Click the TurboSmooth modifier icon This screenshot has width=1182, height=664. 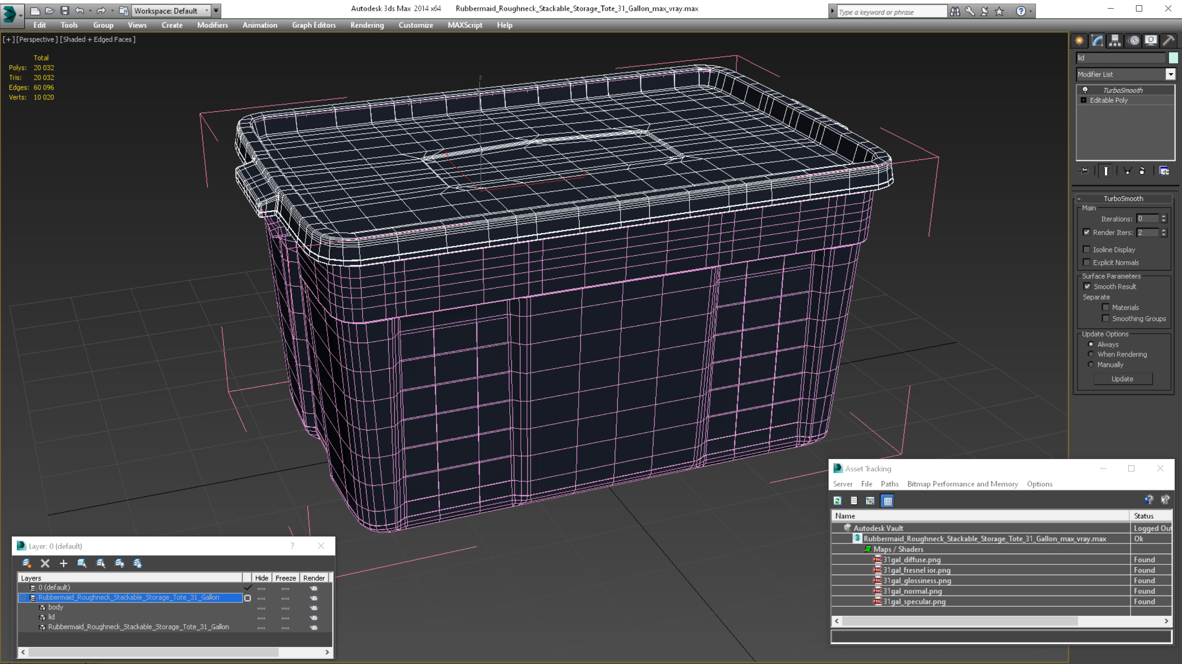(1086, 90)
